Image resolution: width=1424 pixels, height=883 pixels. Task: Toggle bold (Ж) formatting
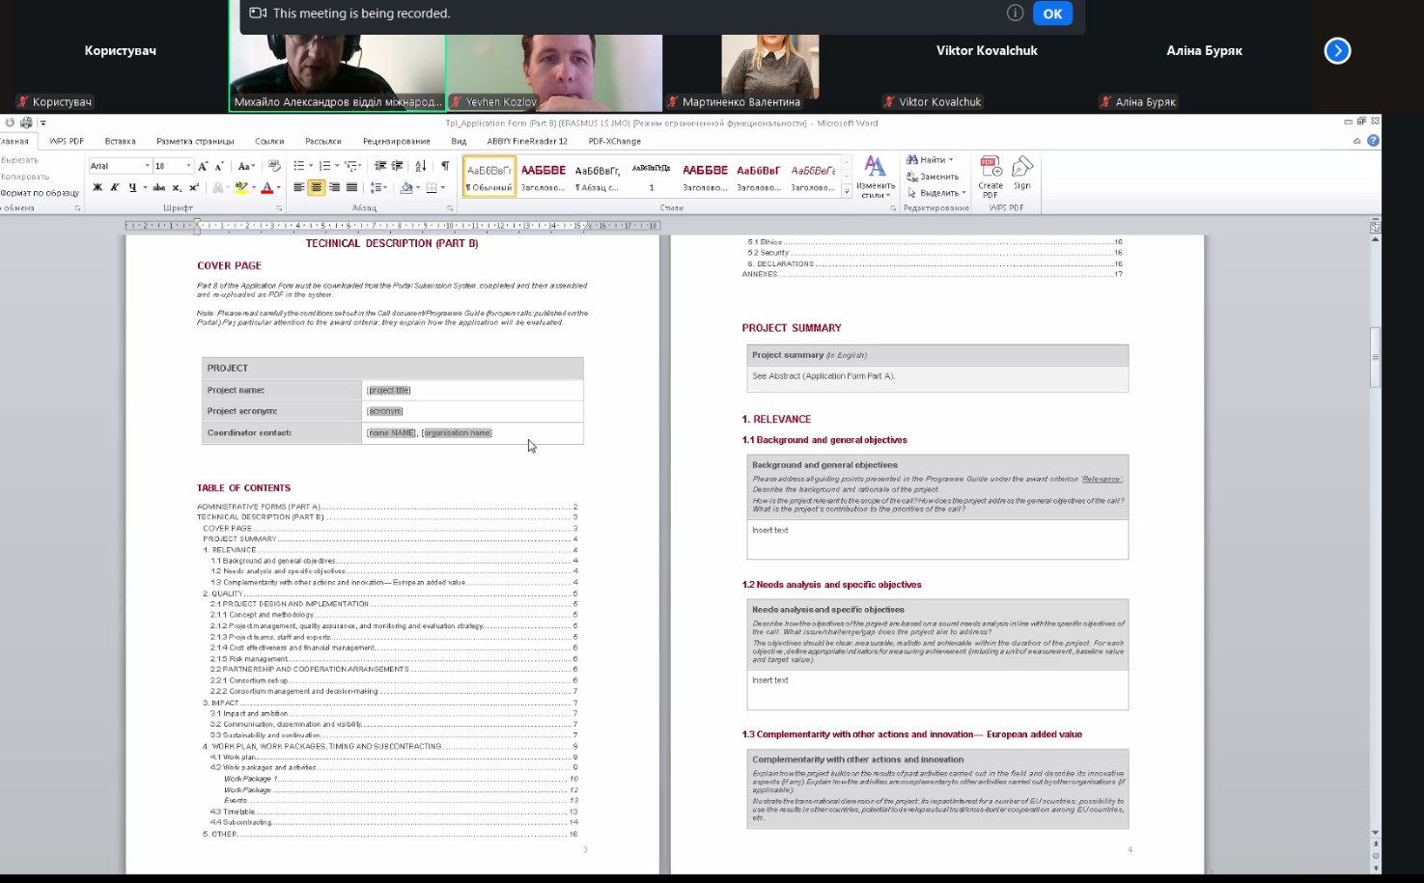pyautogui.click(x=98, y=187)
